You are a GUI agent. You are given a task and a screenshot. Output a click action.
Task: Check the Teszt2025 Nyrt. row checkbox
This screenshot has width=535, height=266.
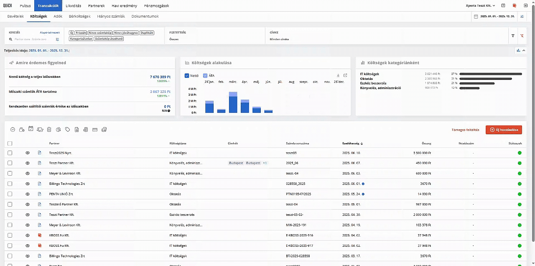[x=10, y=153]
